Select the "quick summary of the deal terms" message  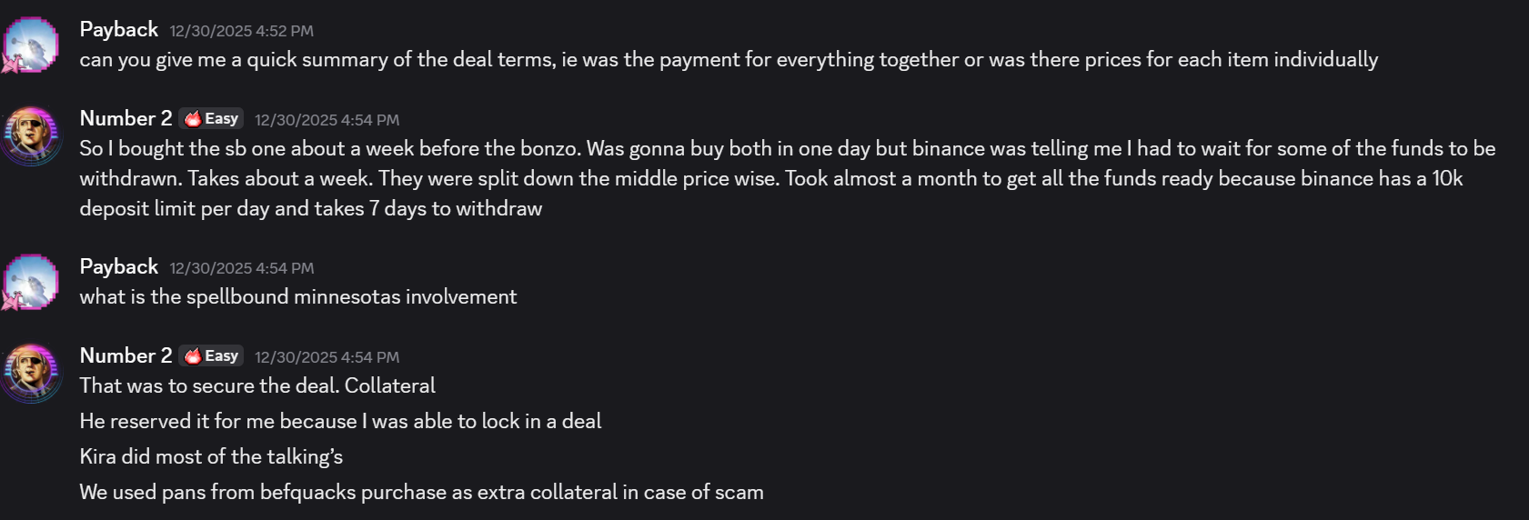coord(728,60)
